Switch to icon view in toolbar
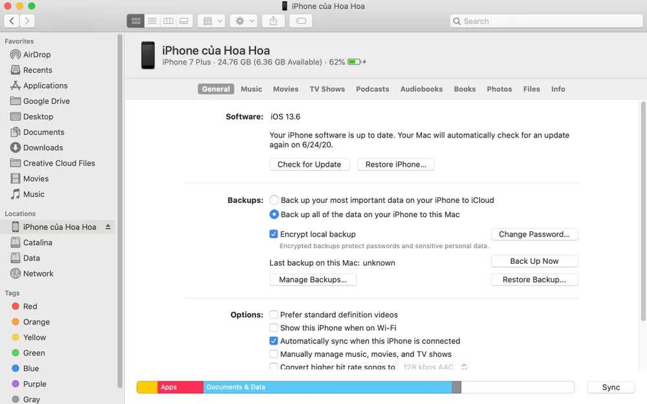 pos(136,21)
